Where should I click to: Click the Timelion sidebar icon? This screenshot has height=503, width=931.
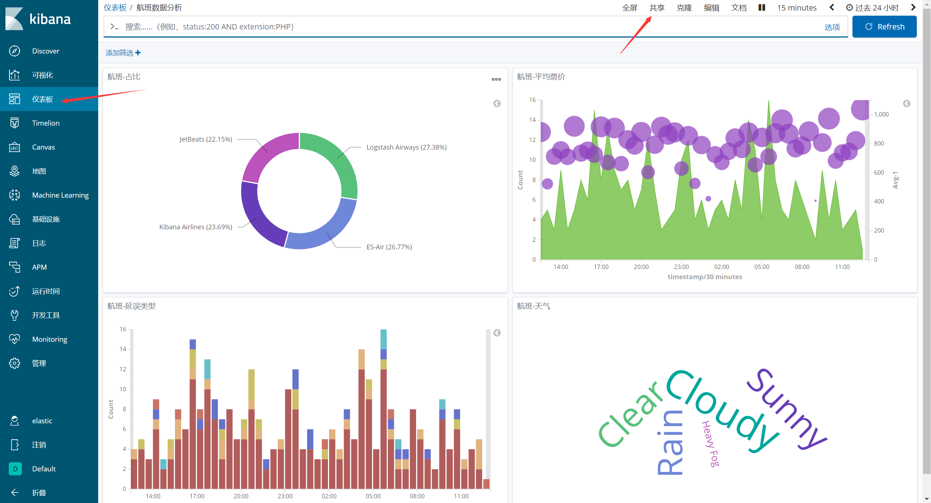15,123
